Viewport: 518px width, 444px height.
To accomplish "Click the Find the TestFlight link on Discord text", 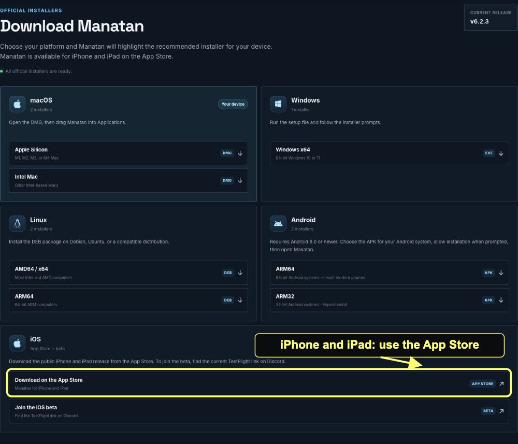I will point(46,416).
